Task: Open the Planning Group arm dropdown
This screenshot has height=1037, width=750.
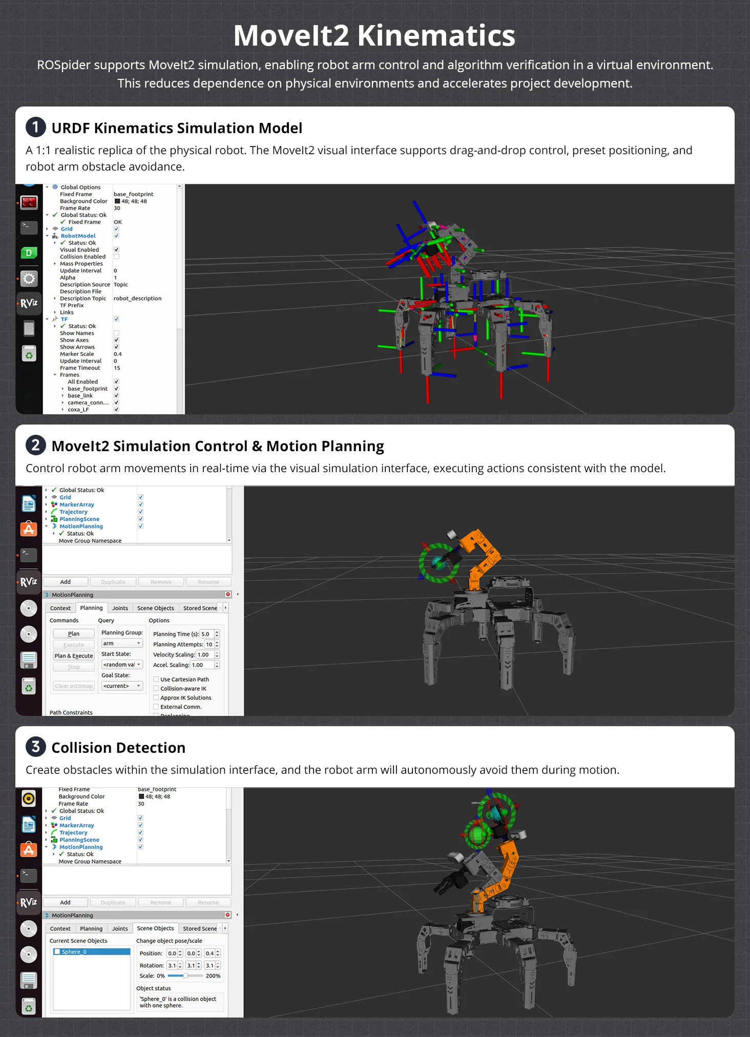Action: pyautogui.click(x=122, y=643)
